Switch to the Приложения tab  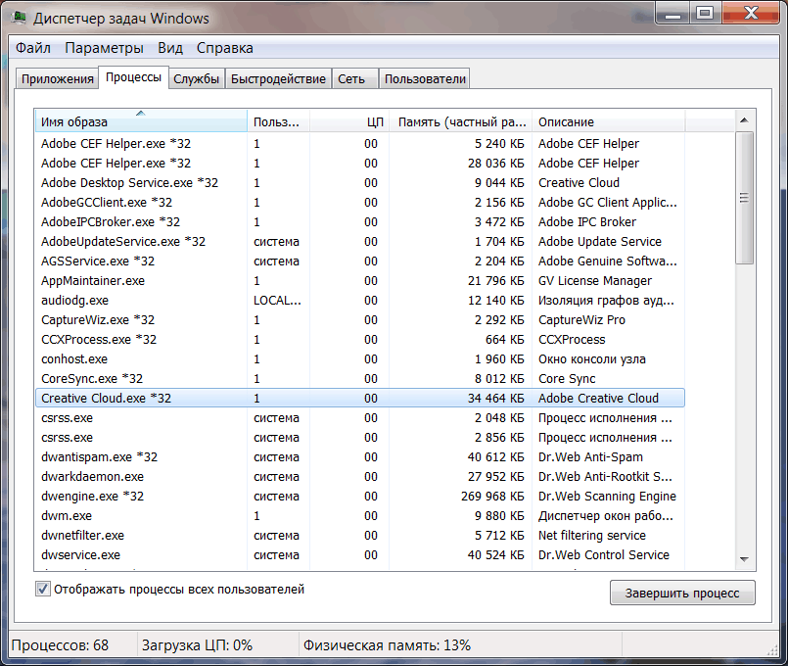click(58, 79)
